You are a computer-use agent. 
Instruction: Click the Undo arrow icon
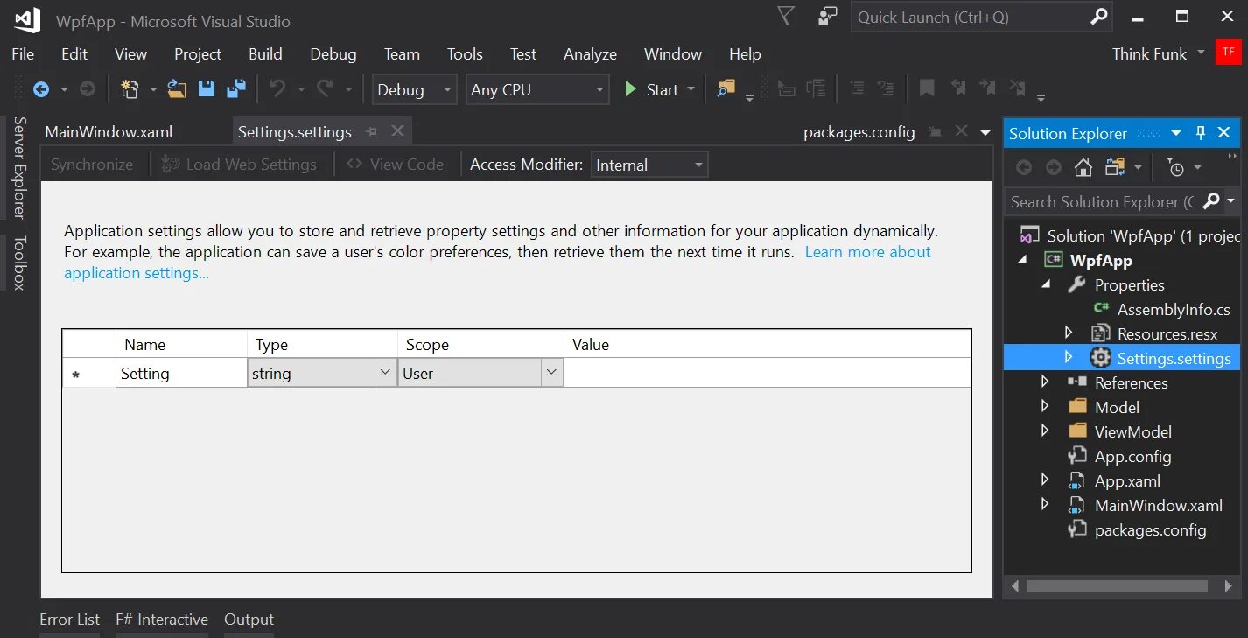tap(277, 89)
